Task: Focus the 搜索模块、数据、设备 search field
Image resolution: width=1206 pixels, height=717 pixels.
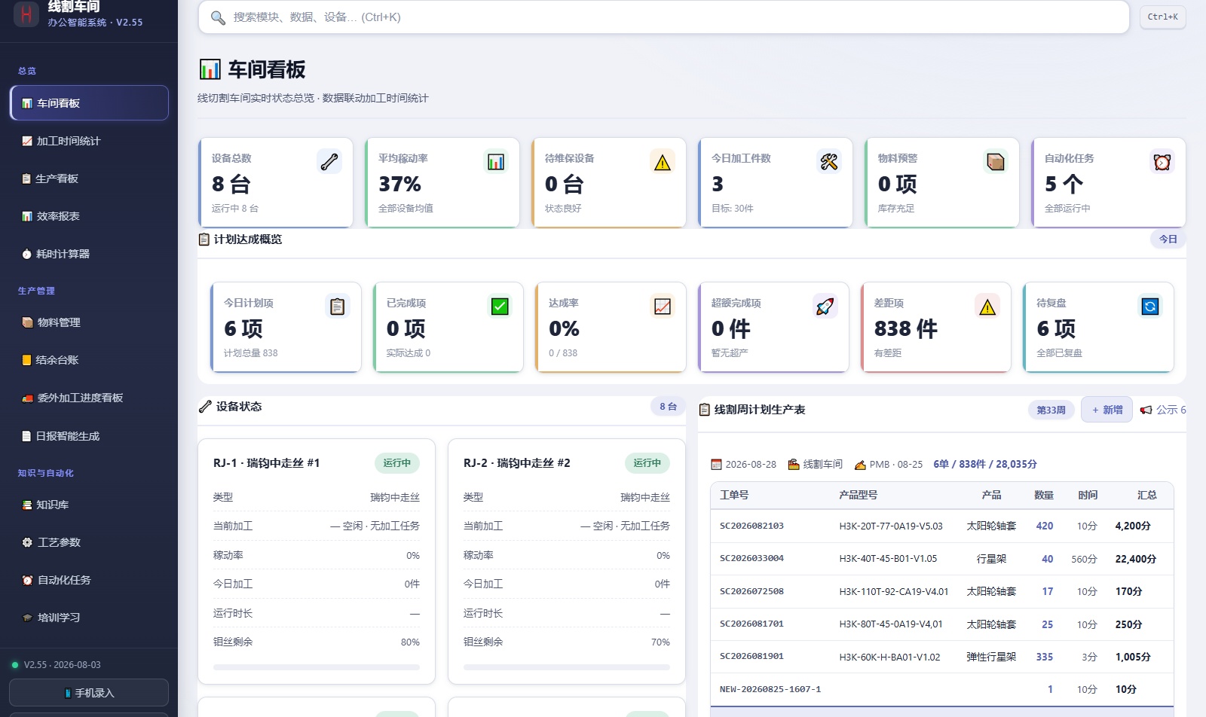Action: pyautogui.click(x=663, y=17)
